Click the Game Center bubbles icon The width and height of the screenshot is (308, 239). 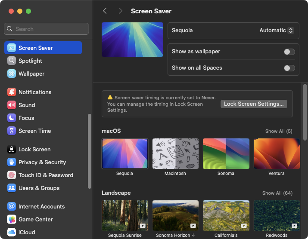(x=12, y=219)
